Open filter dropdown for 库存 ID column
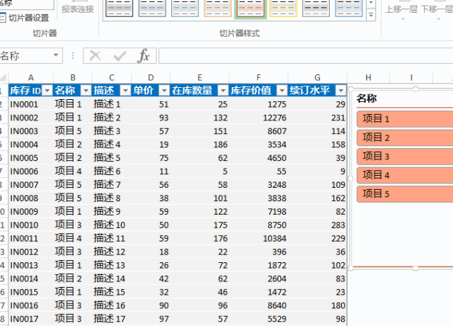Viewport: 453px width, 326px height. [47, 91]
